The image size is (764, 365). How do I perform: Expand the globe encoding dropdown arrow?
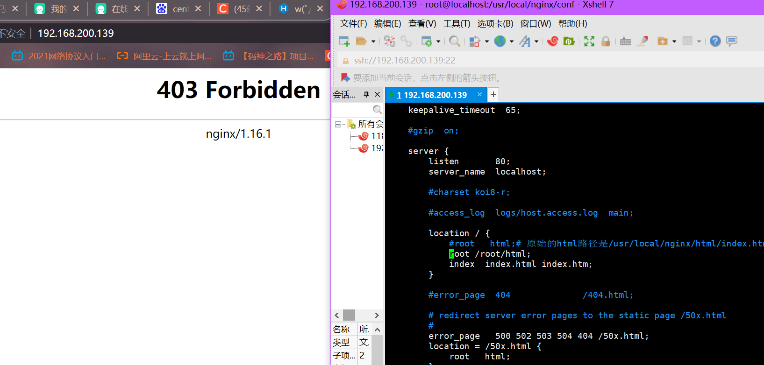pyautogui.click(x=512, y=42)
